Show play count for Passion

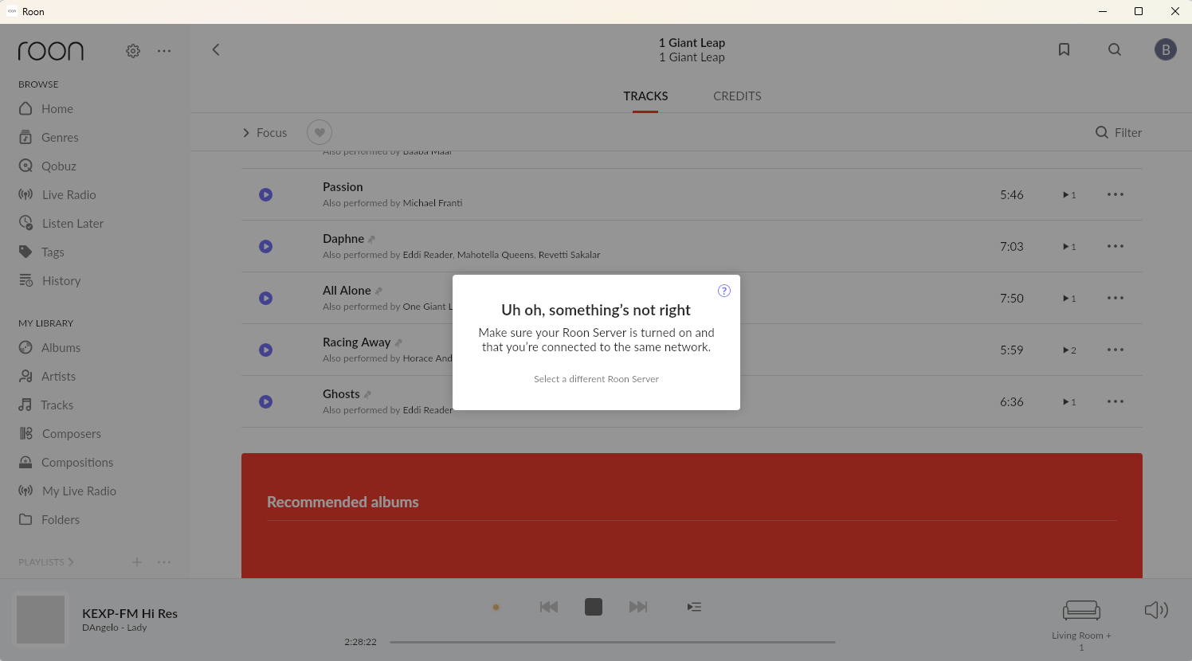[1069, 195]
